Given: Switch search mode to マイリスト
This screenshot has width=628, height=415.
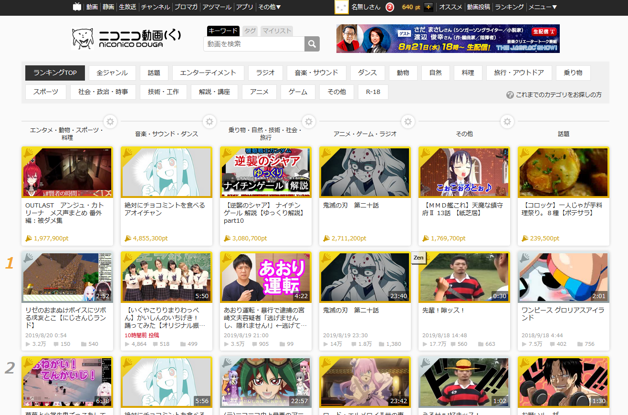Looking at the screenshot, I should click(x=276, y=31).
